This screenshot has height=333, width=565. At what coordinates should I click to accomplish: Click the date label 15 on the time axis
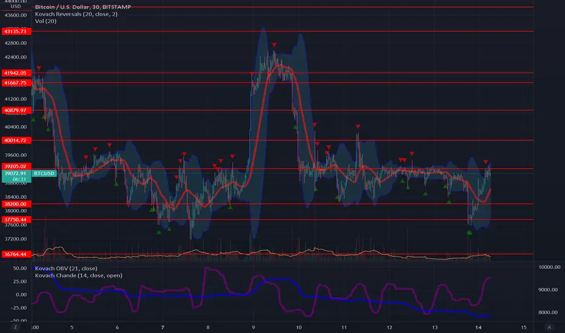[524, 327]
